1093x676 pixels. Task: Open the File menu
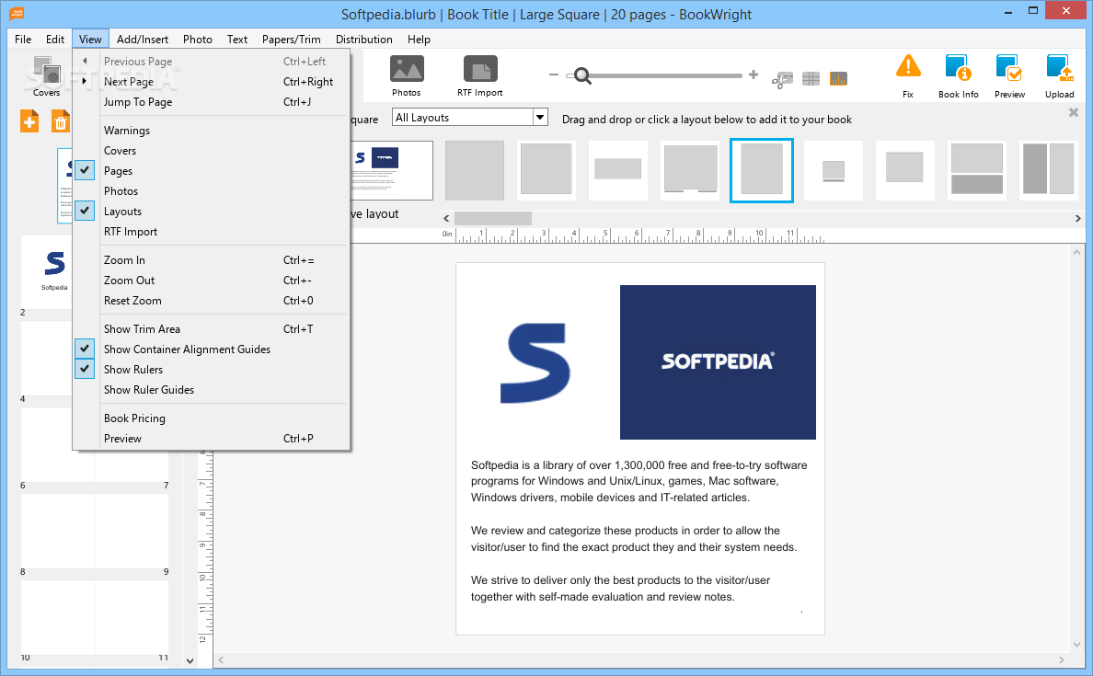click(x=23, y=39)
